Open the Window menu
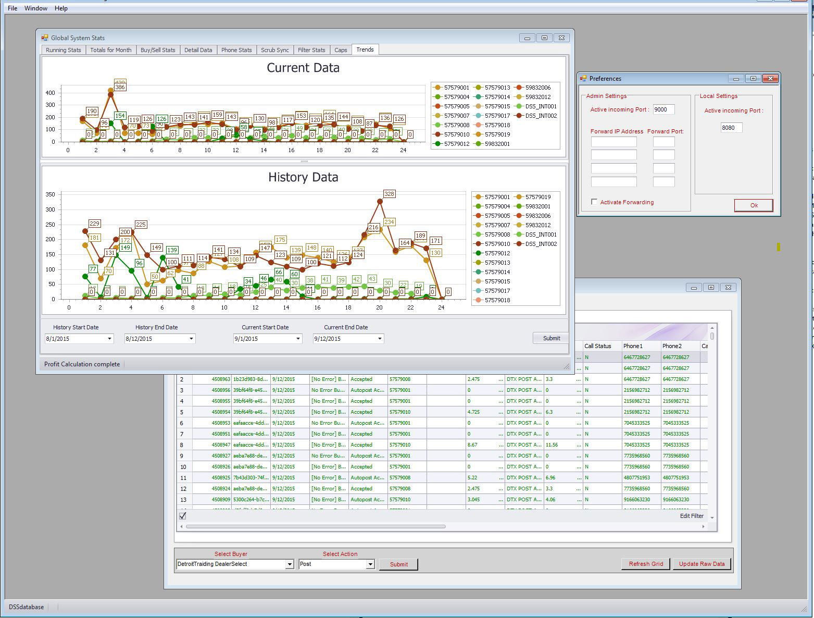This screenshot has width=814, height=618. click(36, 8)
